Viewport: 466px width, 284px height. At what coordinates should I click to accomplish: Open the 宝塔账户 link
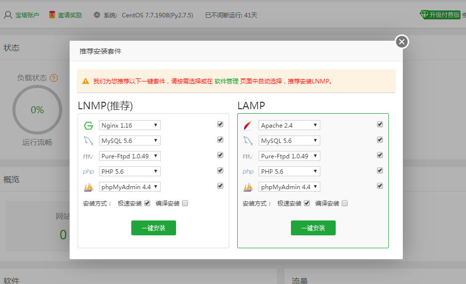tap(27, 15)
